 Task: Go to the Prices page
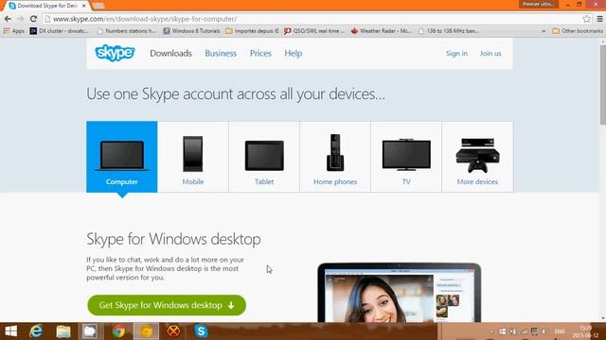pyautogui.click(x=260, y=53)
